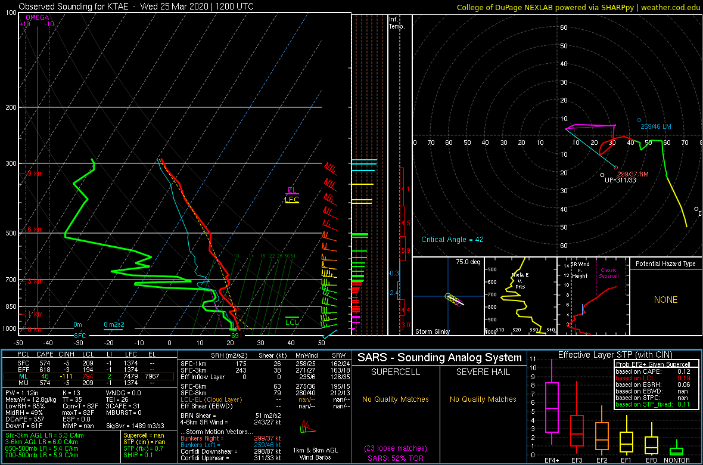
Task: Click the 'SARS - Sounding Analog System' heading
Action: click(440, 358)
